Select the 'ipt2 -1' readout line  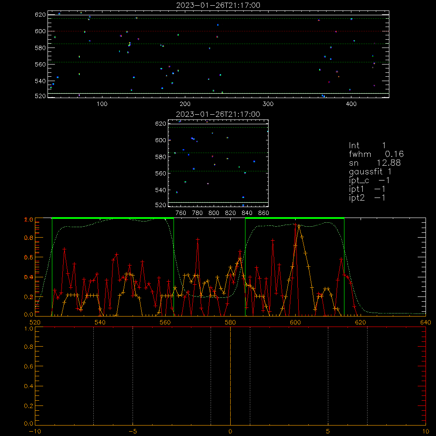tap(367, 198)
